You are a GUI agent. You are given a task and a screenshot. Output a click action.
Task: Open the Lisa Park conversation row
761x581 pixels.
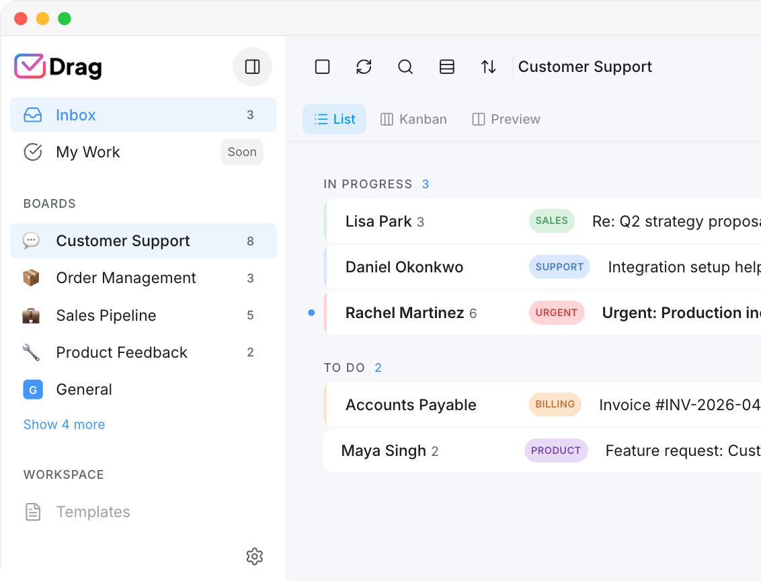tap(542, 221)
